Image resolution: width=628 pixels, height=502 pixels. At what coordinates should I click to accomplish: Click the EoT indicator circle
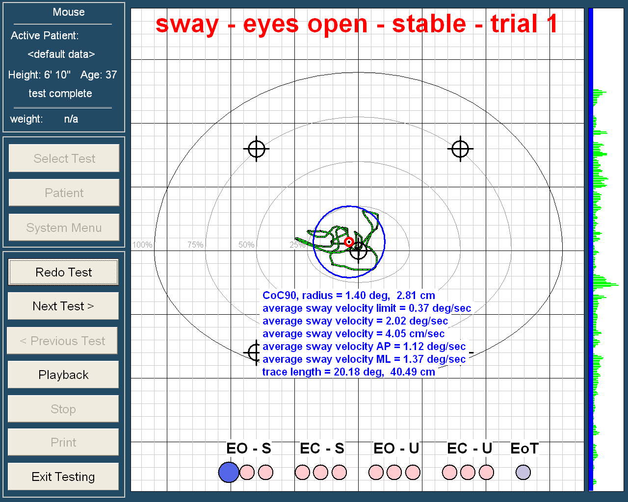(523, 472)
